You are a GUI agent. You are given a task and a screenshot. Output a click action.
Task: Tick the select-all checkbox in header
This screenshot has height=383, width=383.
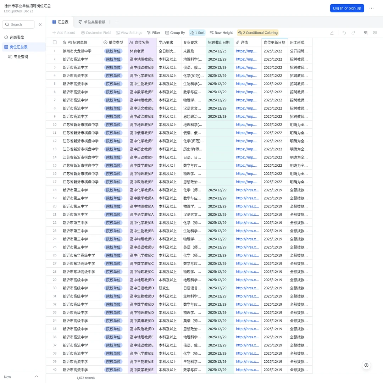(55, 43)
